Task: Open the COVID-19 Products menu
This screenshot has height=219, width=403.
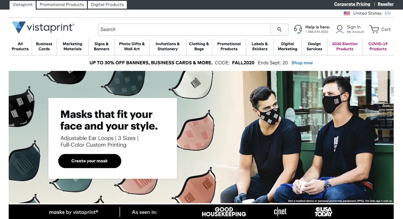Action: (378, 46)
